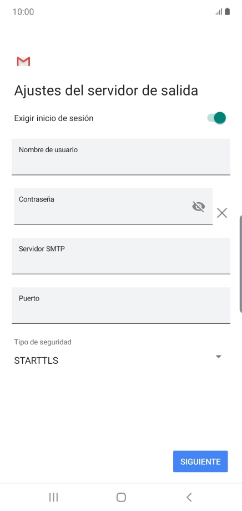Click the page scrollbar on right edge

click(x=241, y=264)
